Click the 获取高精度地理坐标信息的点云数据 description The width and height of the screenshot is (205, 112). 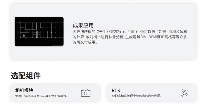point(137,96)
